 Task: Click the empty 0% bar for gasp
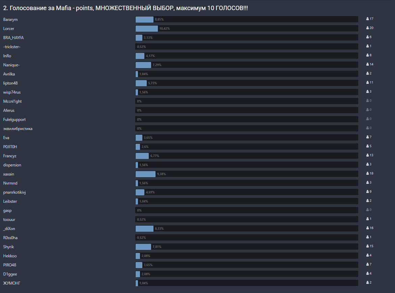pyautogui.click(x=247, y=210)
